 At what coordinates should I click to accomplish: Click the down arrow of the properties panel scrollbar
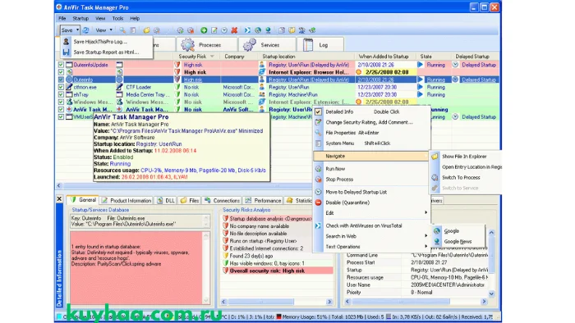click(x=491, y=293)
